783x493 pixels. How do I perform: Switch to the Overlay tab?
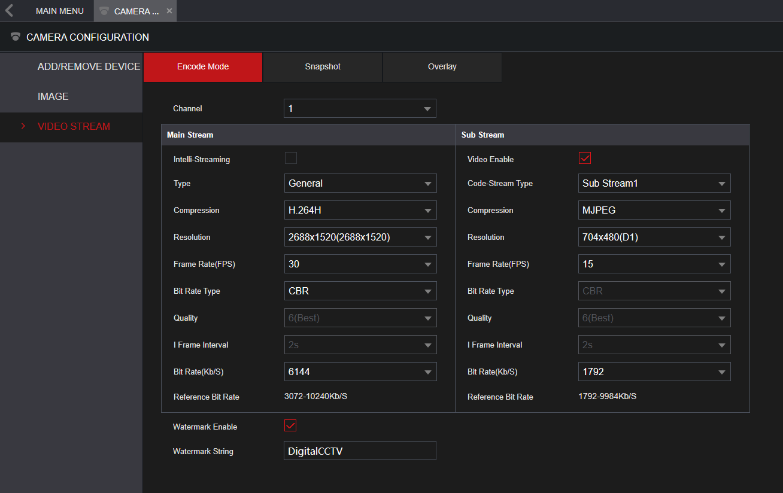(442, 67)
